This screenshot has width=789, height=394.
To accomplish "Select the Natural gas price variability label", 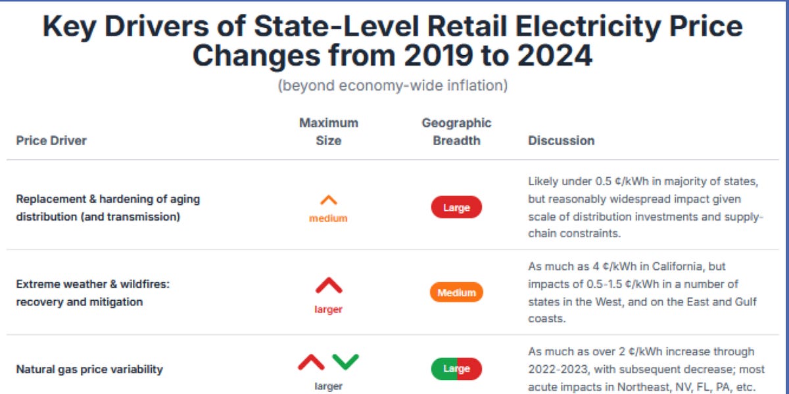I will coord(89,369).
